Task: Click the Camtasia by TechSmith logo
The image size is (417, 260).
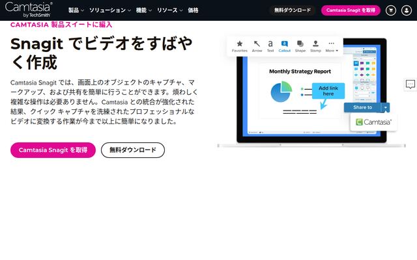Action: coord(29,10)
